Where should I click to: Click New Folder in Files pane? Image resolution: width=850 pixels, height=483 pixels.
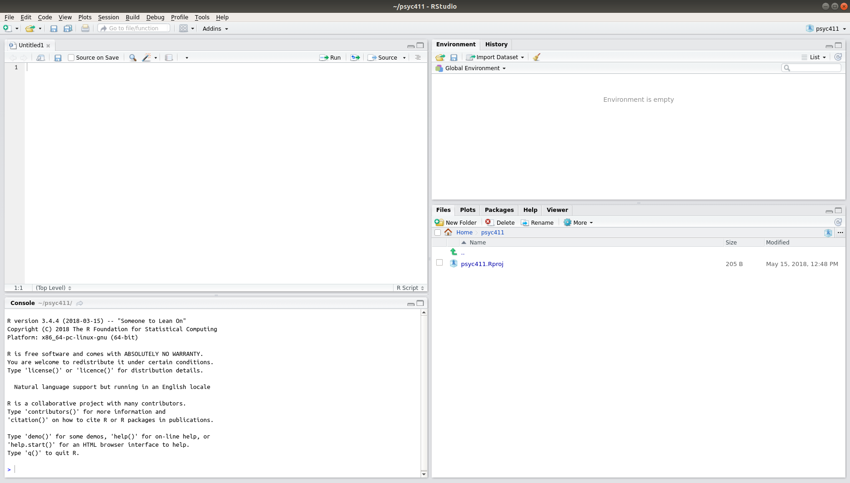coord(456,222)
